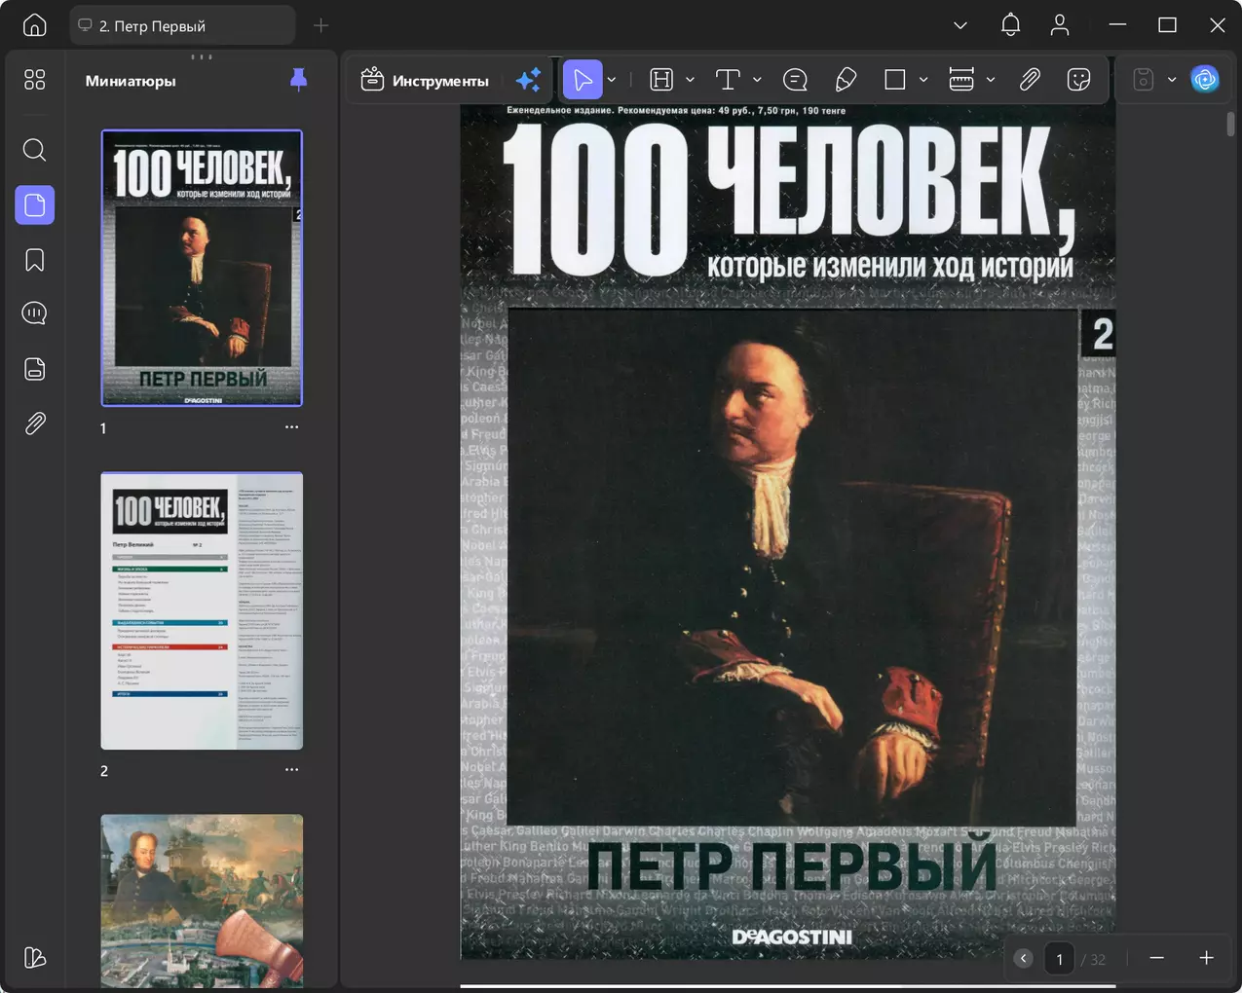Select the highlight text tool

pos(662,80)
